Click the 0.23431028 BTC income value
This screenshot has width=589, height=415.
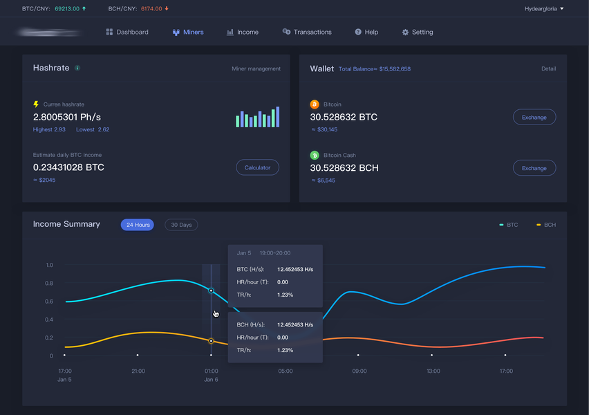pyautogui.click(x=68, y=167)
